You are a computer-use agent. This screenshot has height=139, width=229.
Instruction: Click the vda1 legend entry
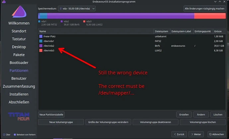pyautogui.click(x=47, y=23)
